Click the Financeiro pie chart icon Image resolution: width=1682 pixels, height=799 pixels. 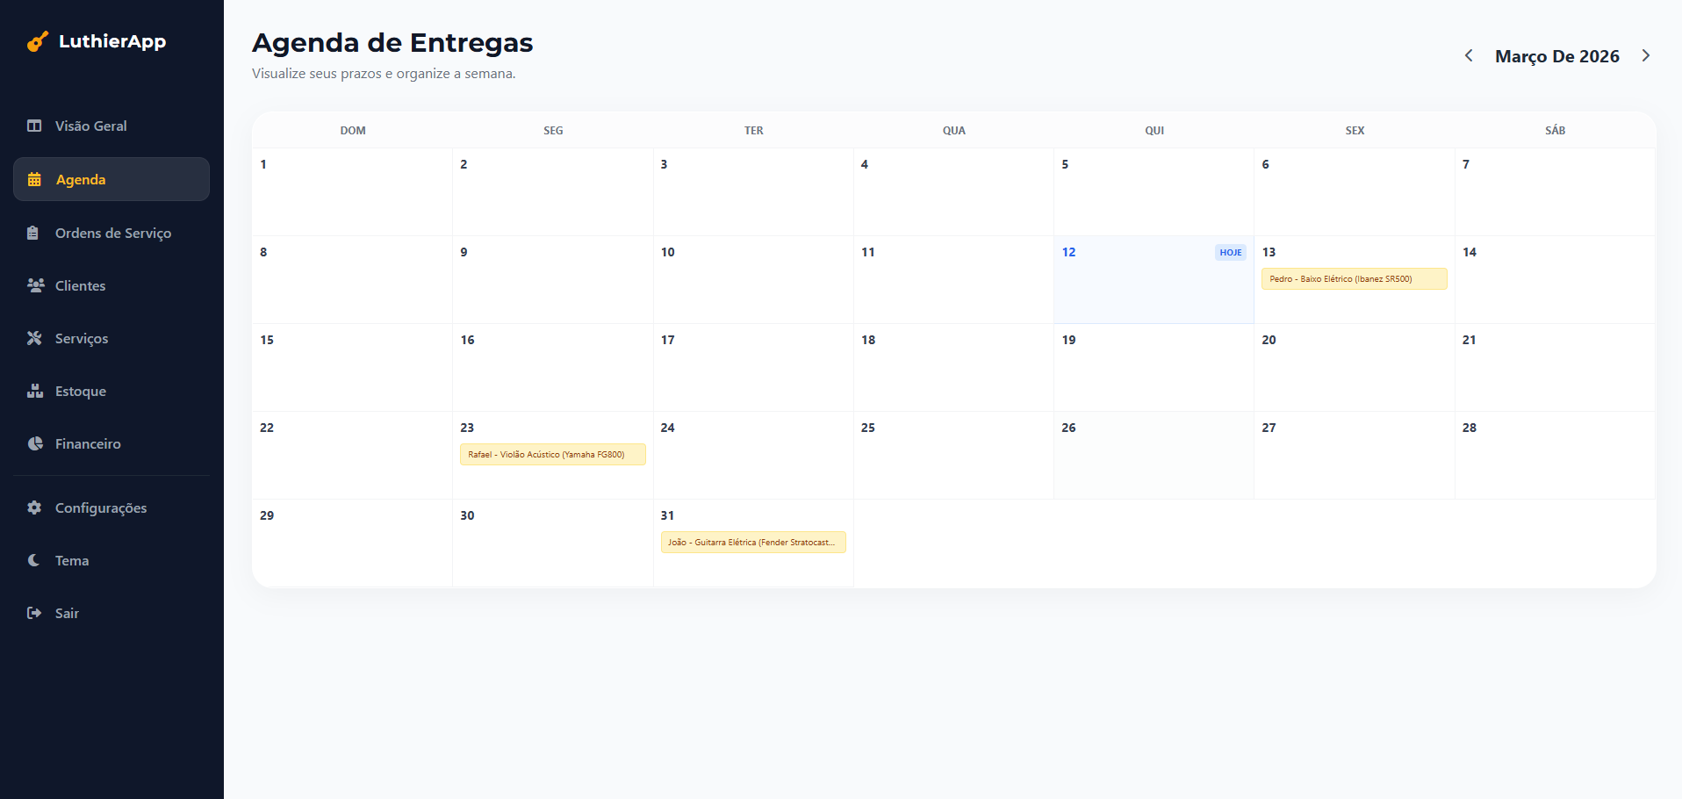tap(34, 443)
